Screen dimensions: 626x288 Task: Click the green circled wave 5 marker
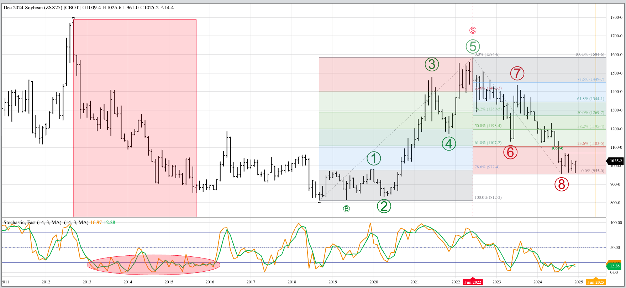[x=473, y=46]
